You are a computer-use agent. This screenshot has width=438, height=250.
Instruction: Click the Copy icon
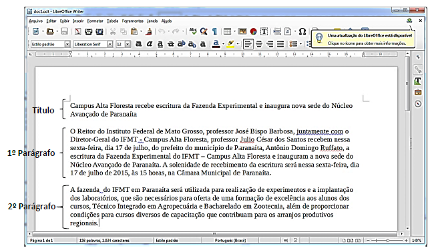pos(123,31)
